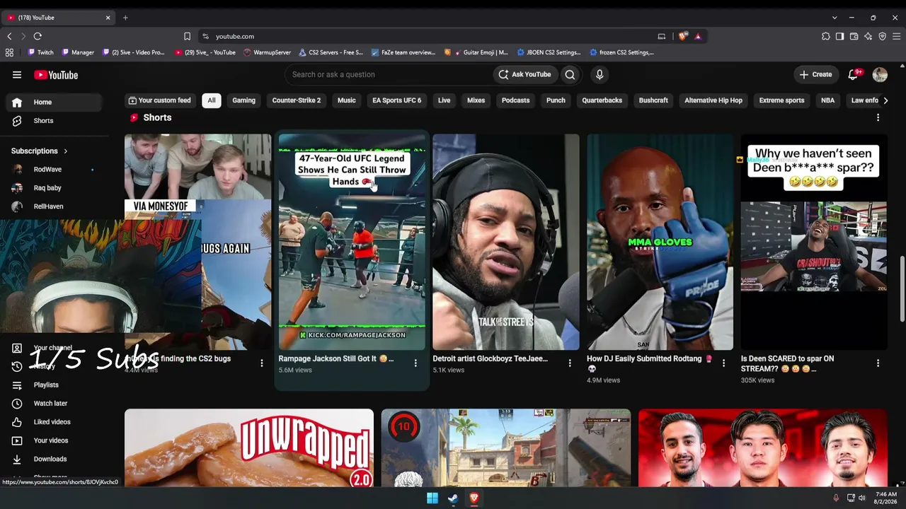Close the YouTube browser tab
The height and width of the screenshot is (509, 906).
[x=108, y=18]
